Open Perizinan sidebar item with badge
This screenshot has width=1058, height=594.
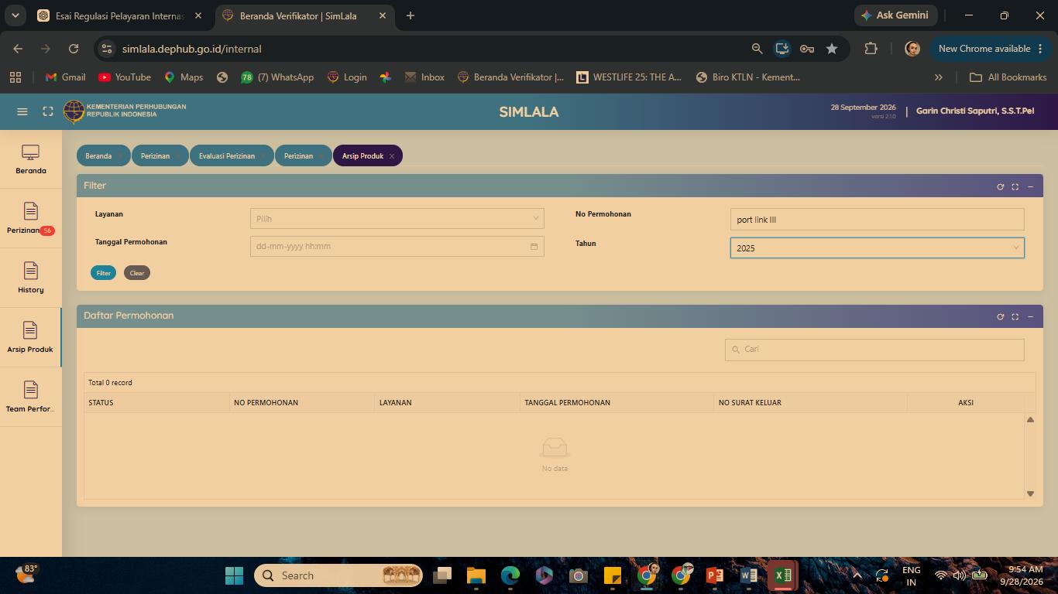31,218
